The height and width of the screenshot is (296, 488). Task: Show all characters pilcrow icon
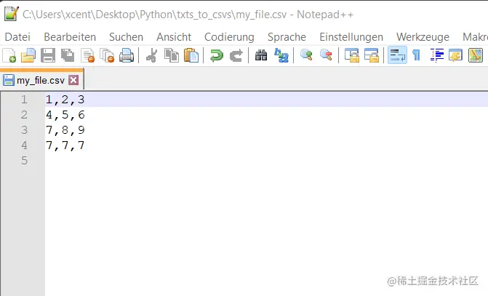(x=417, y=55)
